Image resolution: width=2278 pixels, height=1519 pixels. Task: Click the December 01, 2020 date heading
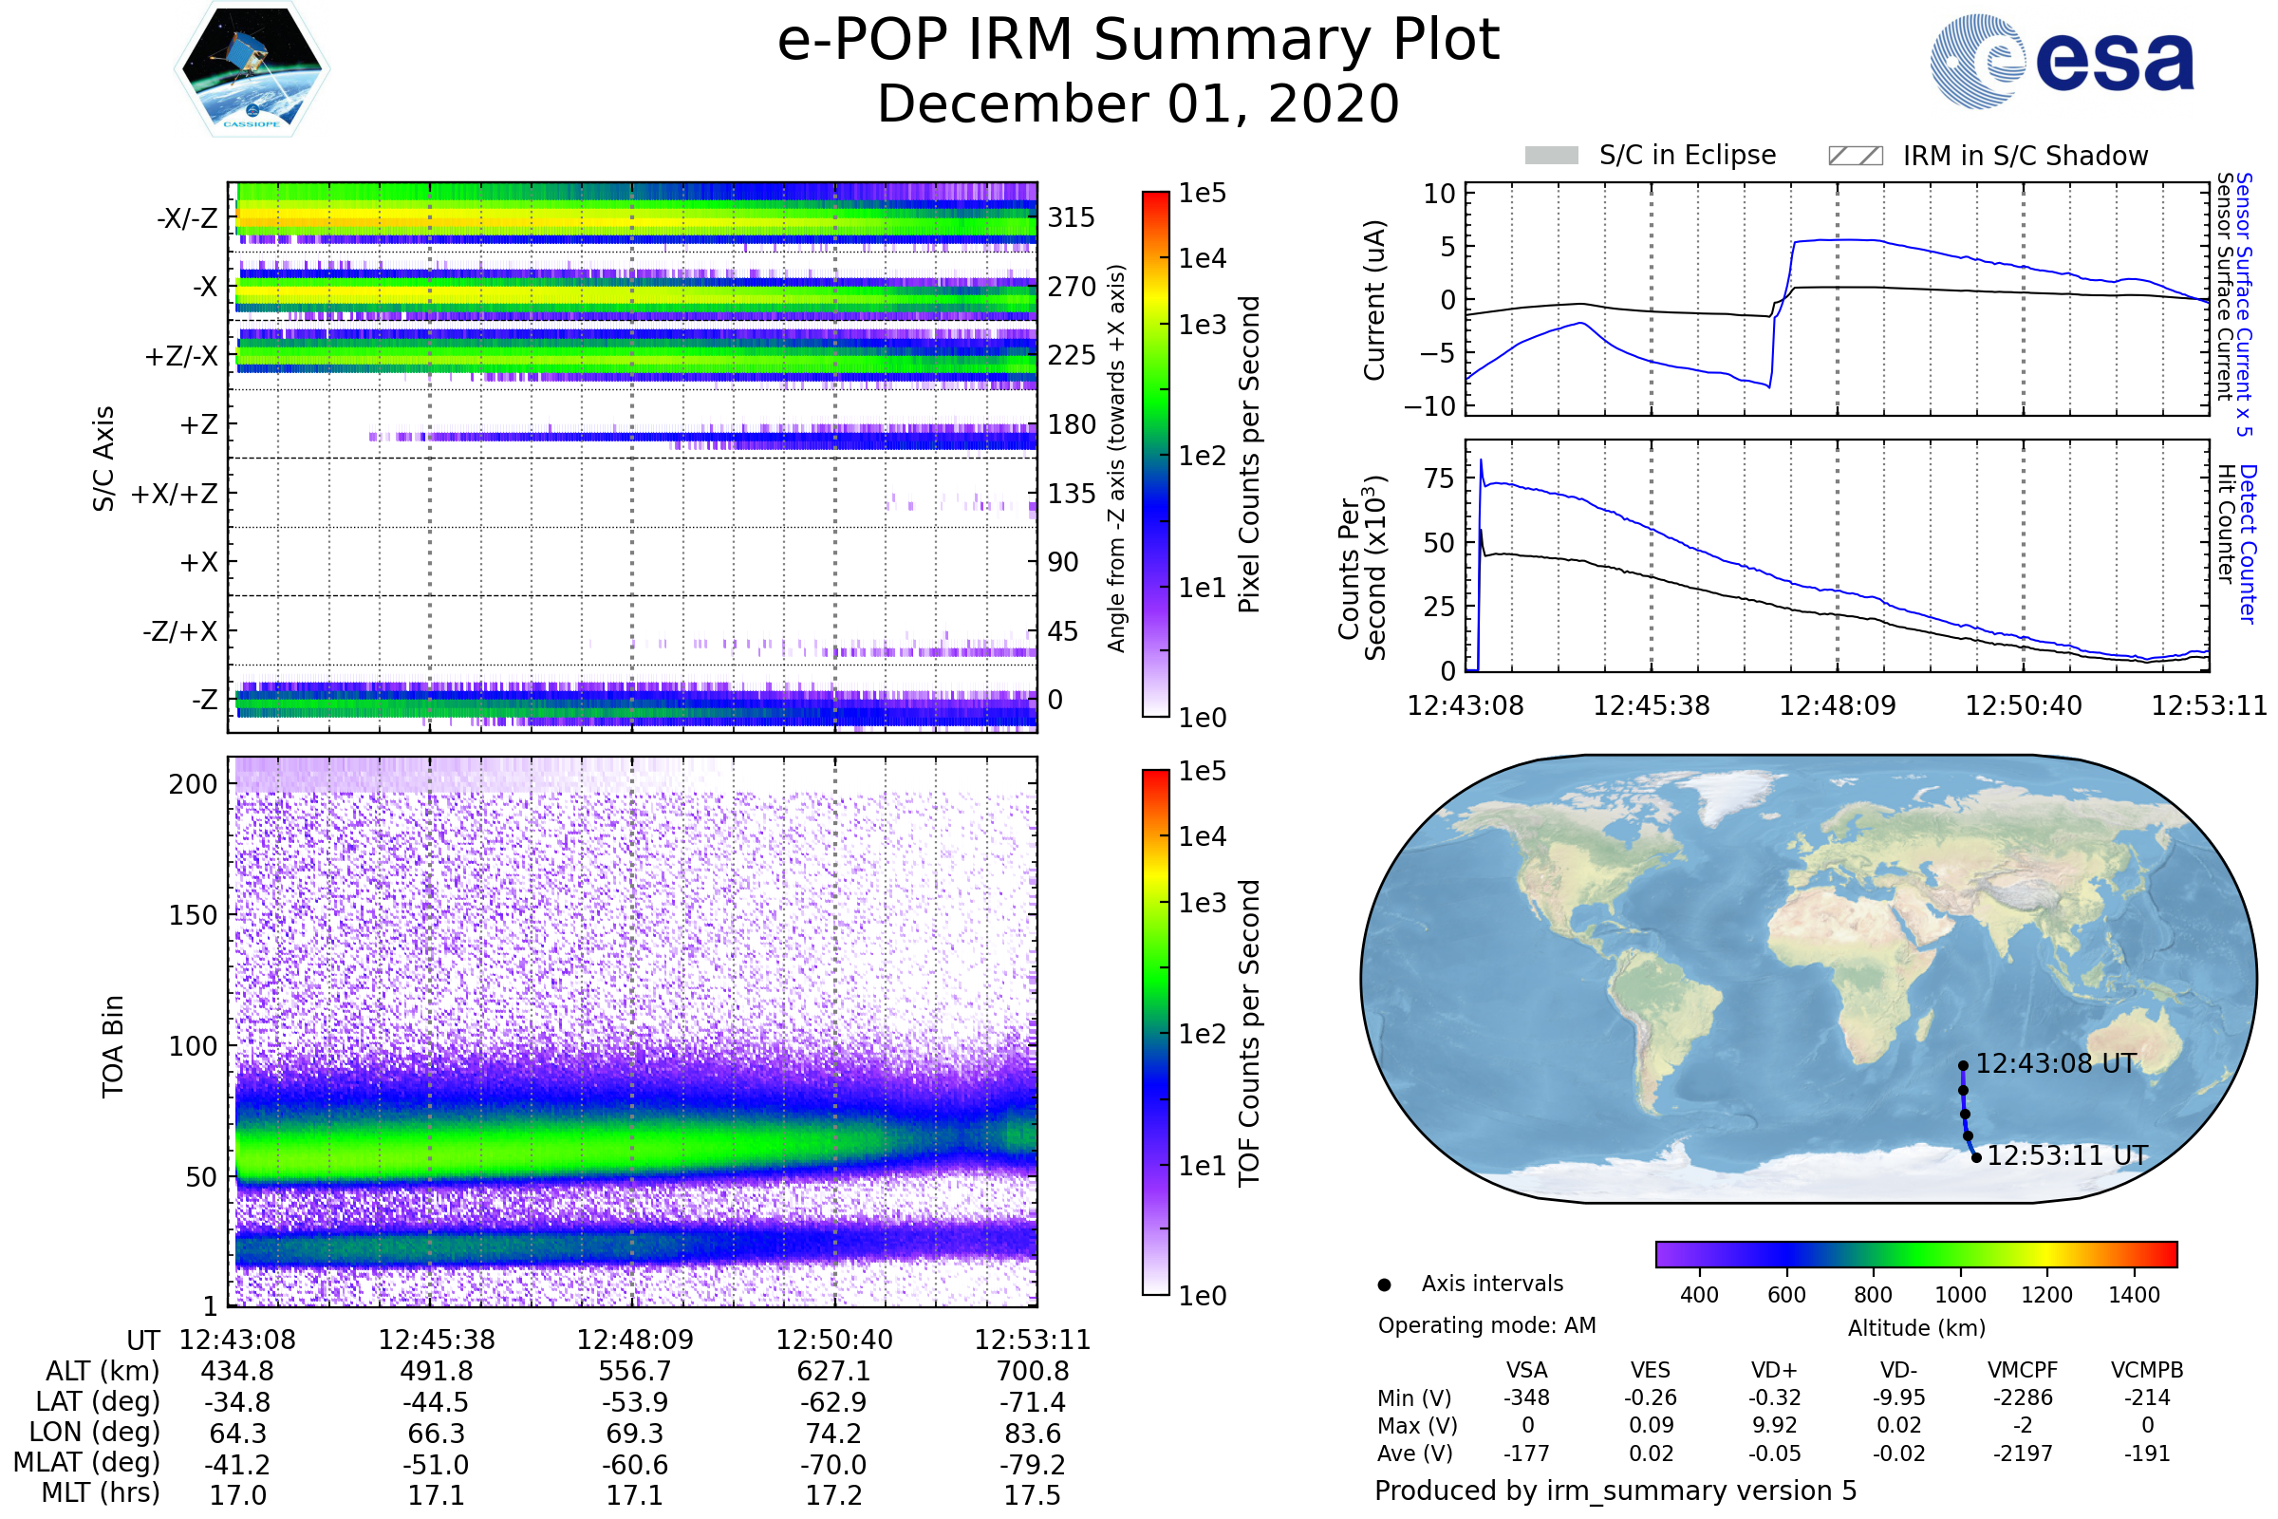point(1138,104)
